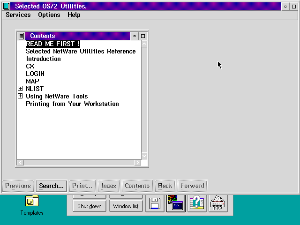Minimize the Contents window
Screen dimensions: 300x225
click(135, 36)
